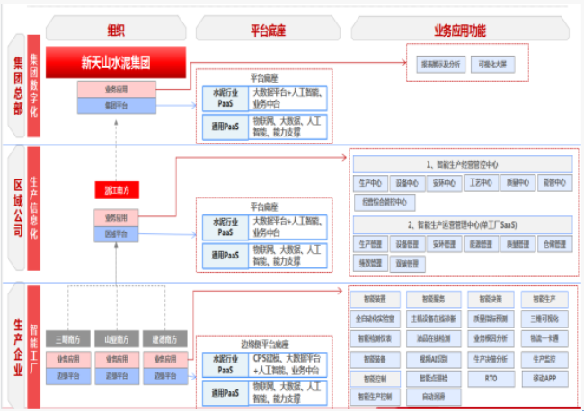This screenshot has height=411, width=584.
Task: Select the 业务应用功能 column header
Action: 459,31
